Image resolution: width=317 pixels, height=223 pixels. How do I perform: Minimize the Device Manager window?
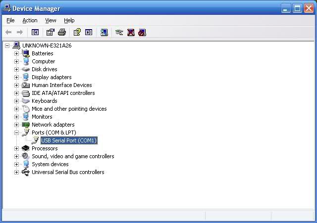point(286,8)
